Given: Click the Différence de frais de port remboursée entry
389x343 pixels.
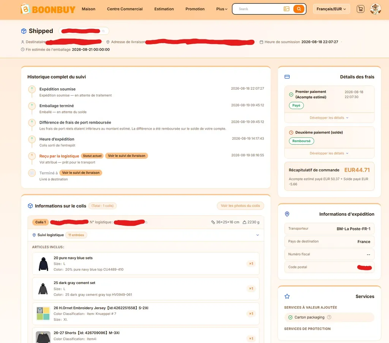Looking at the screenshot, I should [x=75, y=122].
